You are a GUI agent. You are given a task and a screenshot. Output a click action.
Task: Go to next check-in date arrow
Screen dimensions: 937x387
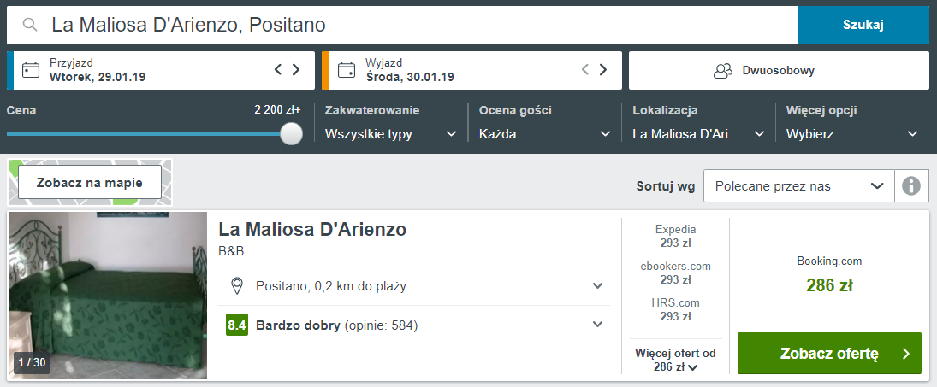296,70
